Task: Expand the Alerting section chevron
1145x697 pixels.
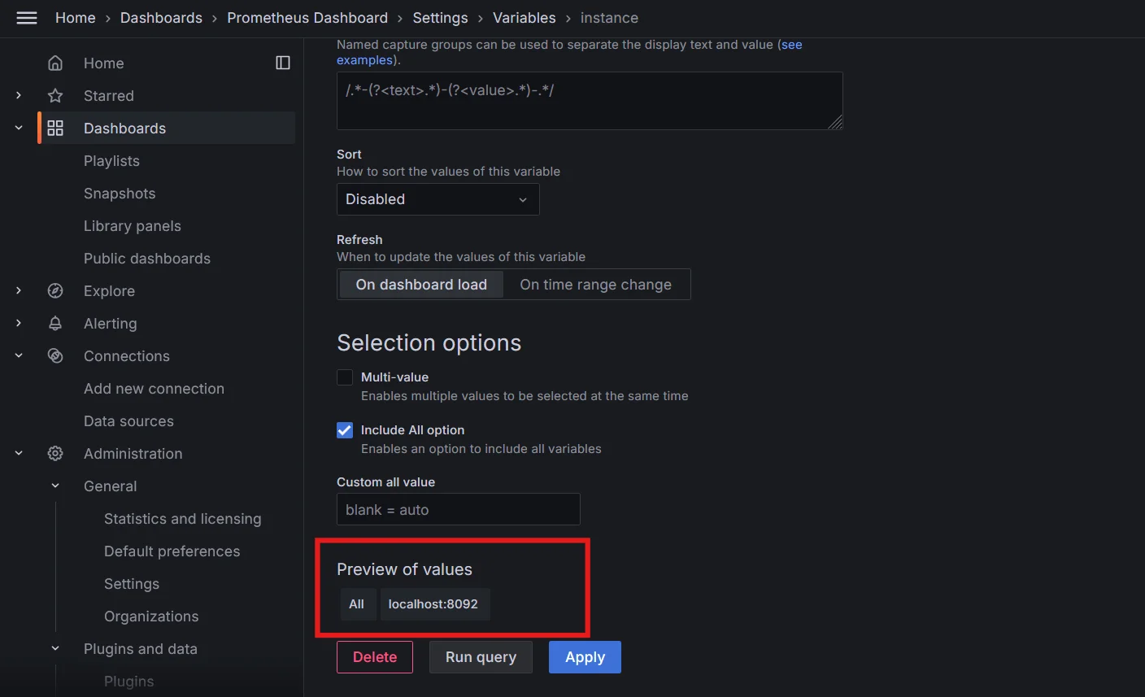Action: [19, 324]
